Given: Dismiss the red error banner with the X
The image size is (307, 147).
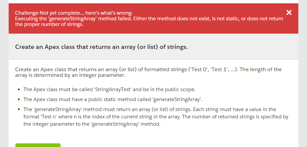Looking at the screenshot, I should [289, 13].
